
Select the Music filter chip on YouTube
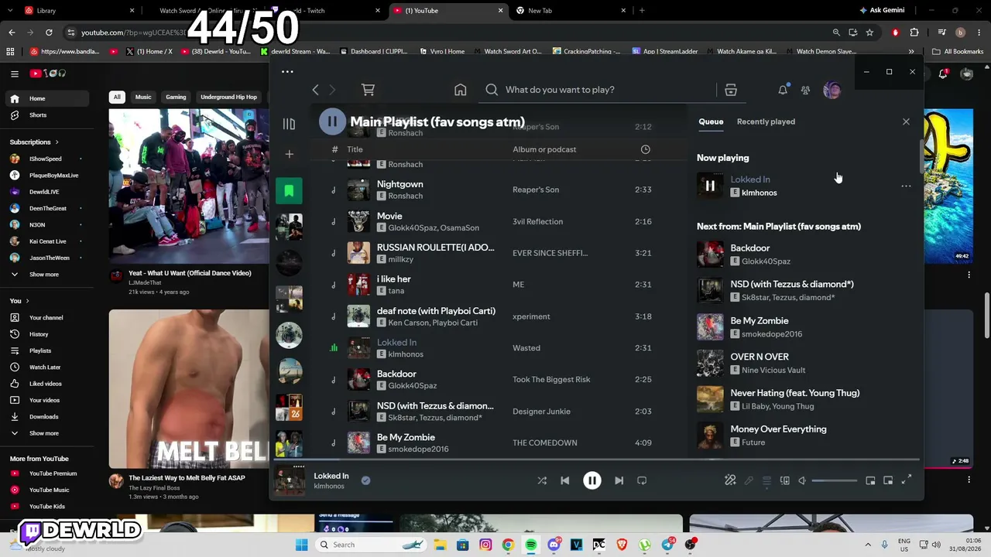tap(143, 97)
